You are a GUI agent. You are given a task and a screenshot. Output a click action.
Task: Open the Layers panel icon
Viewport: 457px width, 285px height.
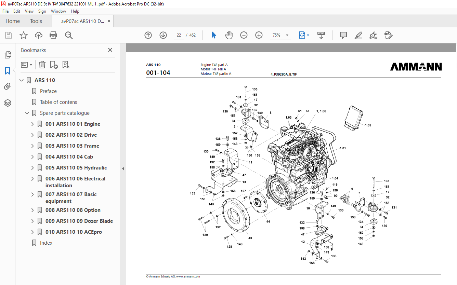[x=8, y=103]
